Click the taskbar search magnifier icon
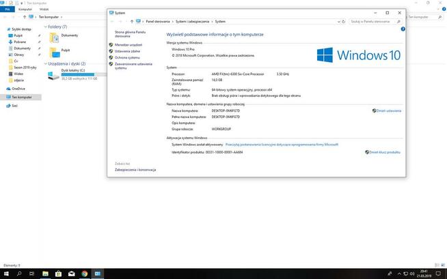Image resolution: width=447 pixels, height=279 pixels. click(19, 274)
